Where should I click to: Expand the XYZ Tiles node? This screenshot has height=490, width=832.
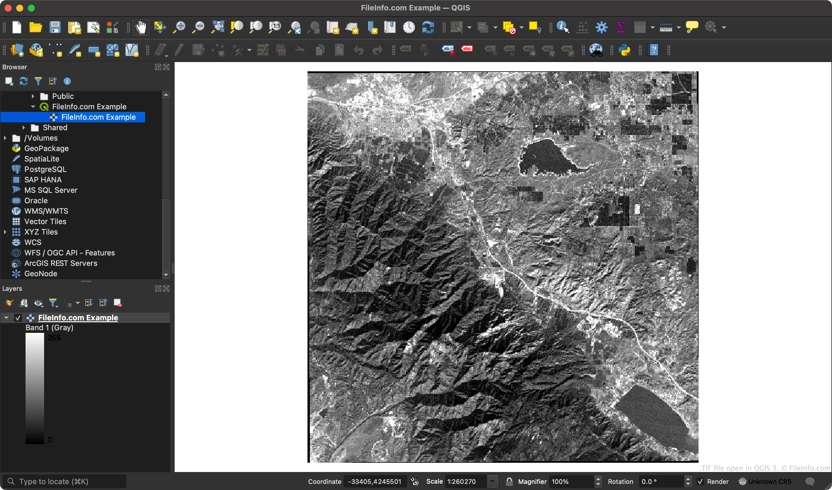[x=5, y=232]
